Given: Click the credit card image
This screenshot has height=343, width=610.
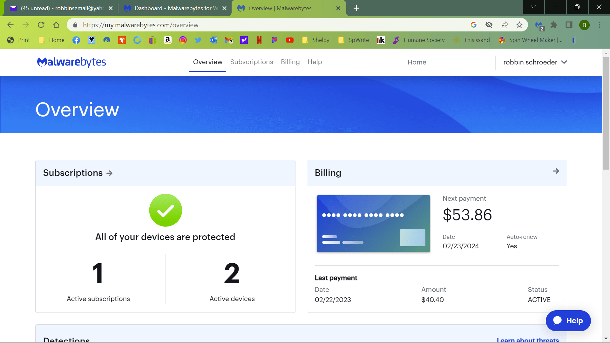Looking at the screenshot, I should 373,224.
